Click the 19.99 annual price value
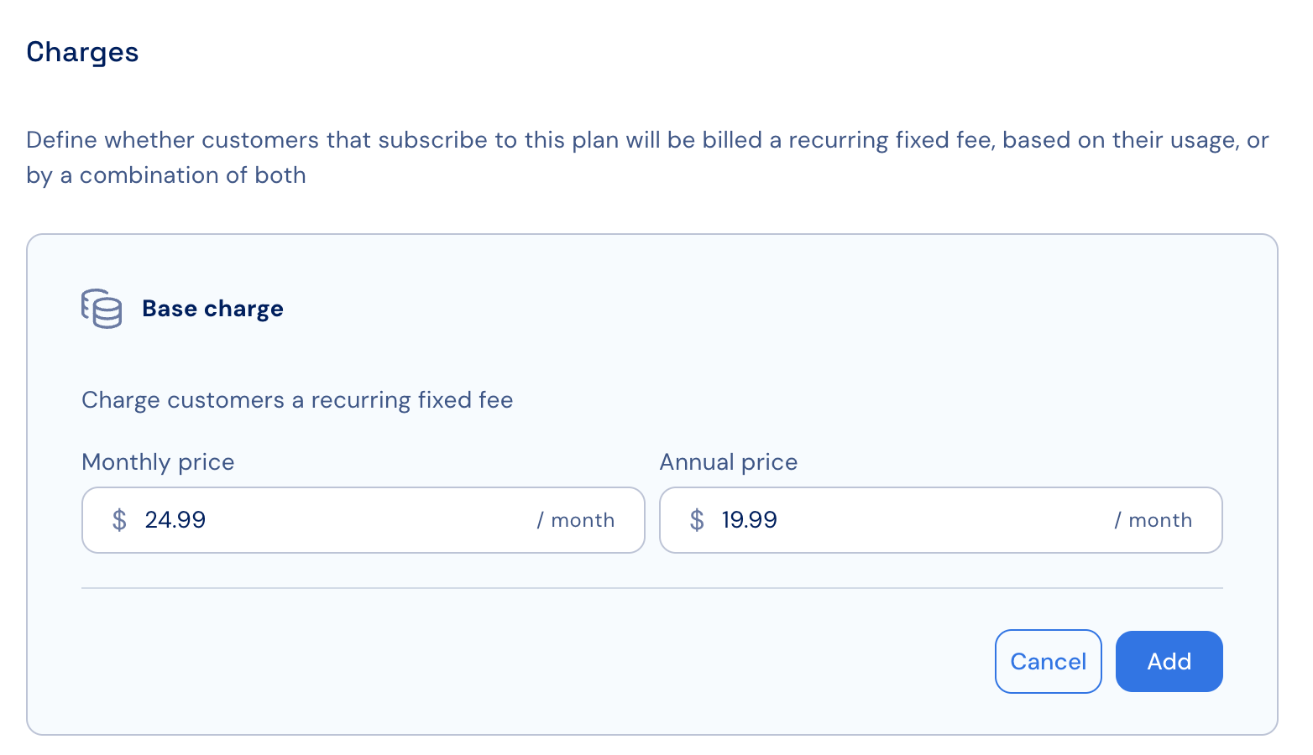 [x=750, y=520]
